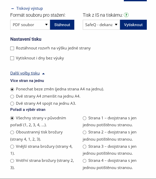156x179 pixels.
Task: Select Všechny strany v původním pořadí
Action: (x=12, y=118)
